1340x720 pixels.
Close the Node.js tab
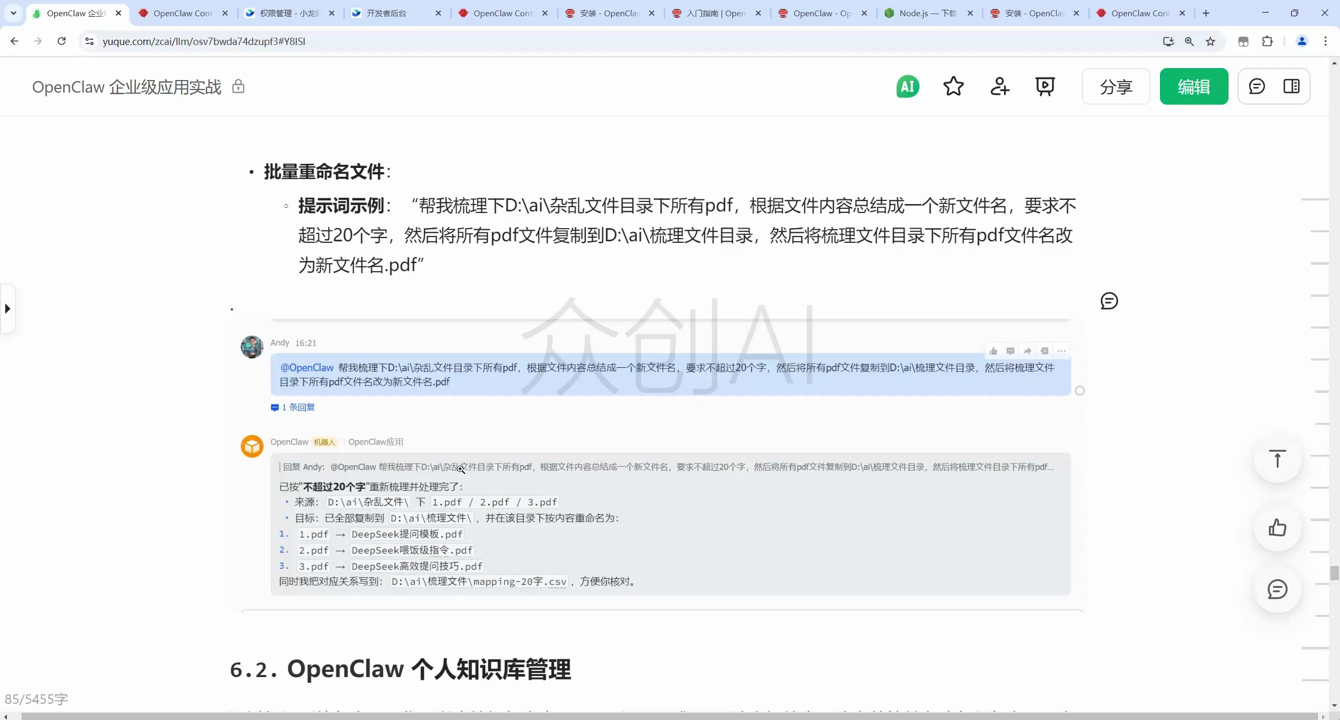970,13
